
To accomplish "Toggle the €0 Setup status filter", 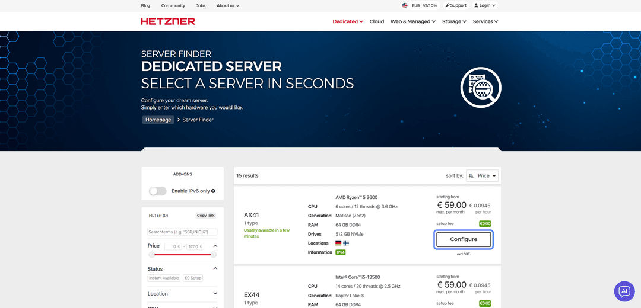I will (x=192, y=278).
